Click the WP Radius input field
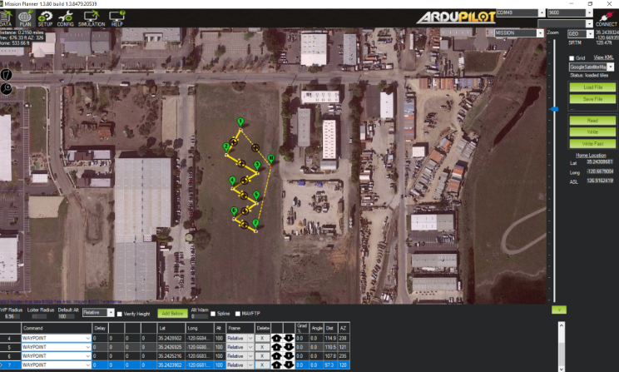 (11, 316)
